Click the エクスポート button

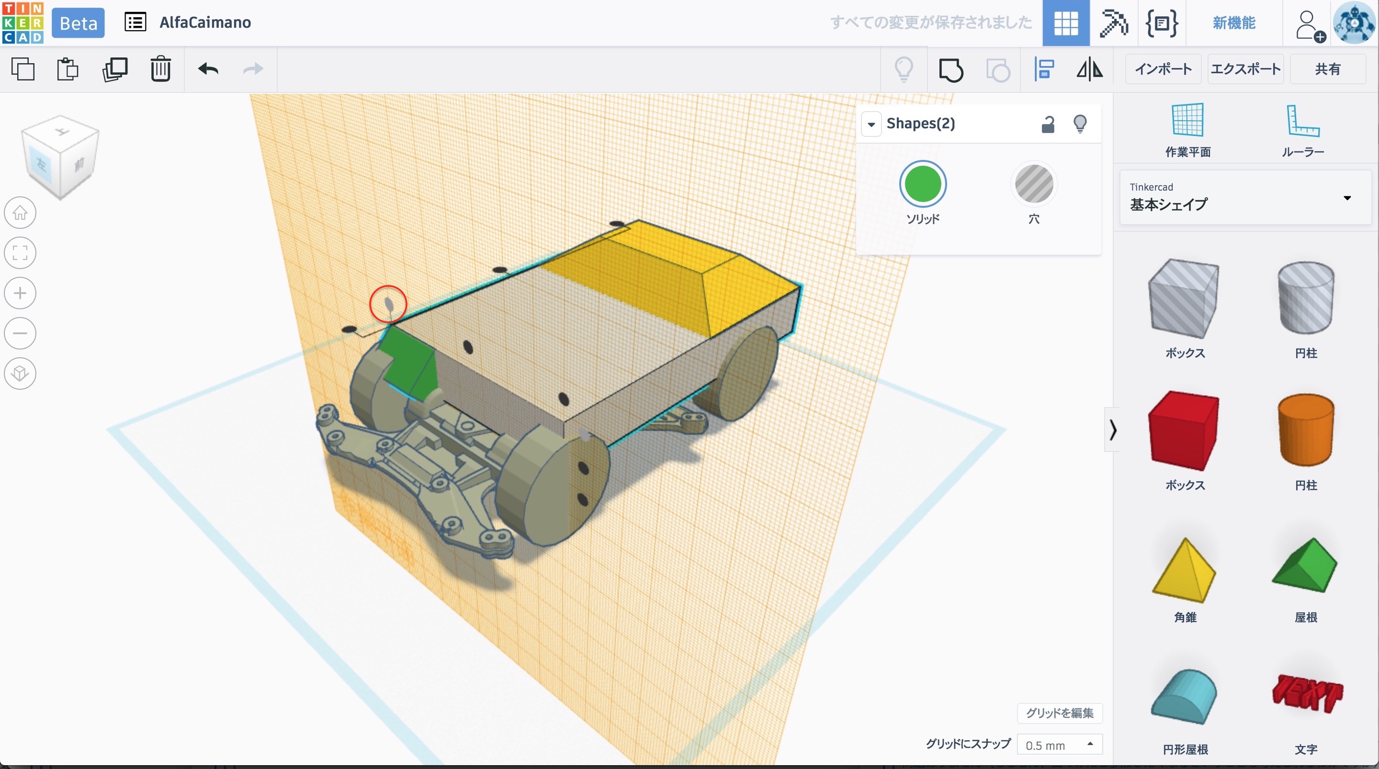1245,69
